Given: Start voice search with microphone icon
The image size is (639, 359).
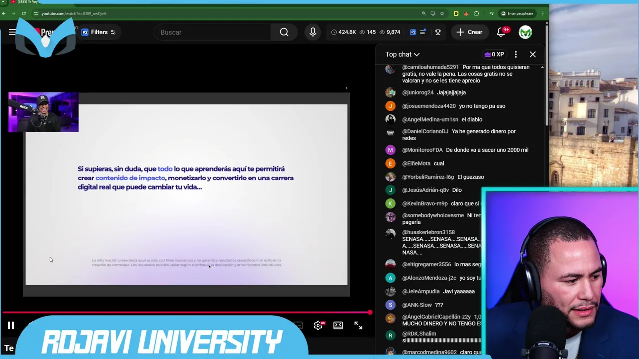Looking at the screenshot, I should [x=313, y=32].
